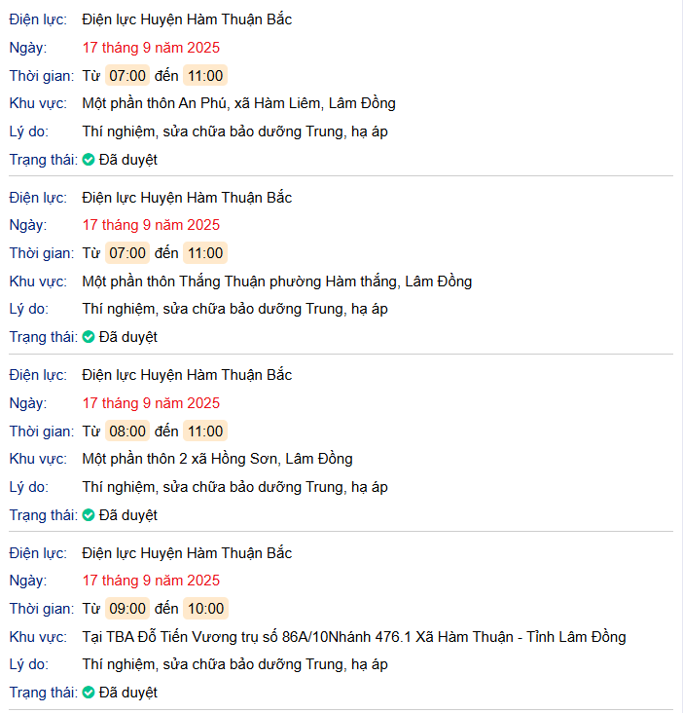Click the approved check icon for Đỗ Tiến Vương entry

89,693
